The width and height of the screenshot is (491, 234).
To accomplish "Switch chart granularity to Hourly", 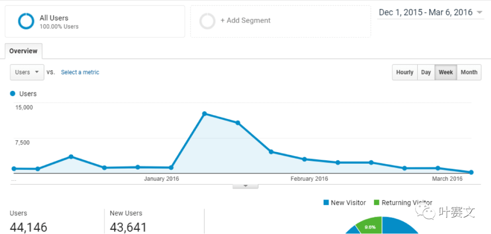I will click(405, 72).
